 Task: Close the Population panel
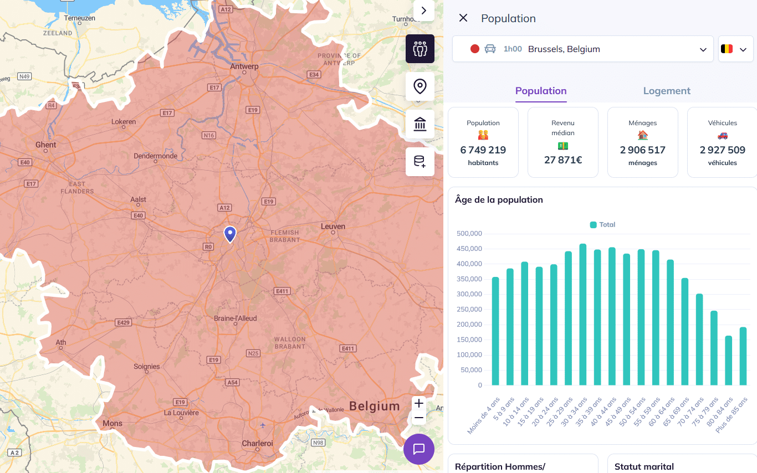pyautogui.click(x=463, y=18)
